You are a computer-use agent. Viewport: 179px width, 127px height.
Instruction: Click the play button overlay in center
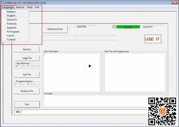89,66
